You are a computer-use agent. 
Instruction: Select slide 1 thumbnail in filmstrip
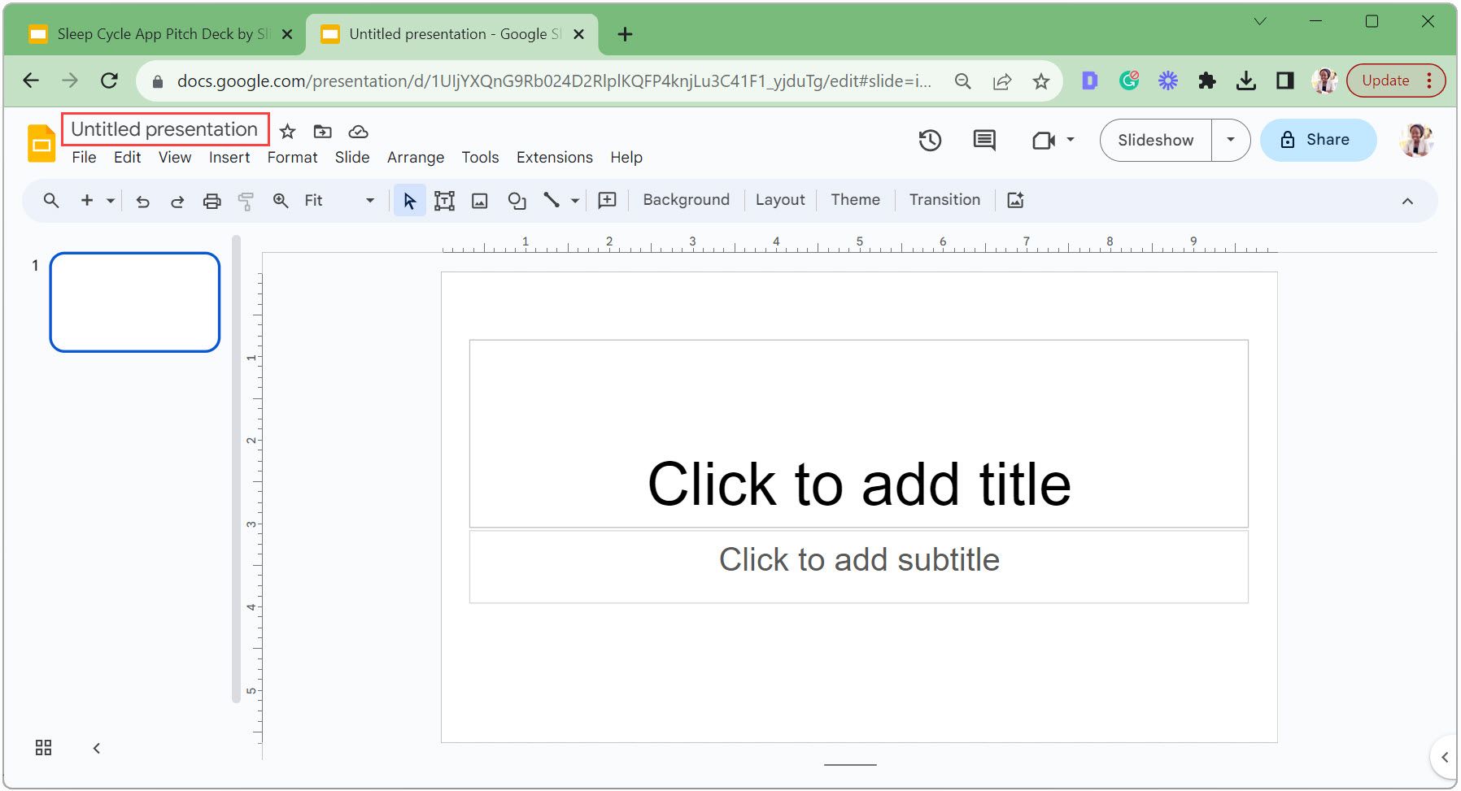pos(135,302)
